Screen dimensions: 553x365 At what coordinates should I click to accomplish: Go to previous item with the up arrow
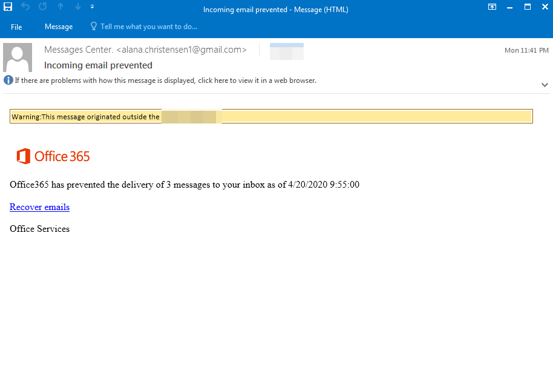pos(61,7)
